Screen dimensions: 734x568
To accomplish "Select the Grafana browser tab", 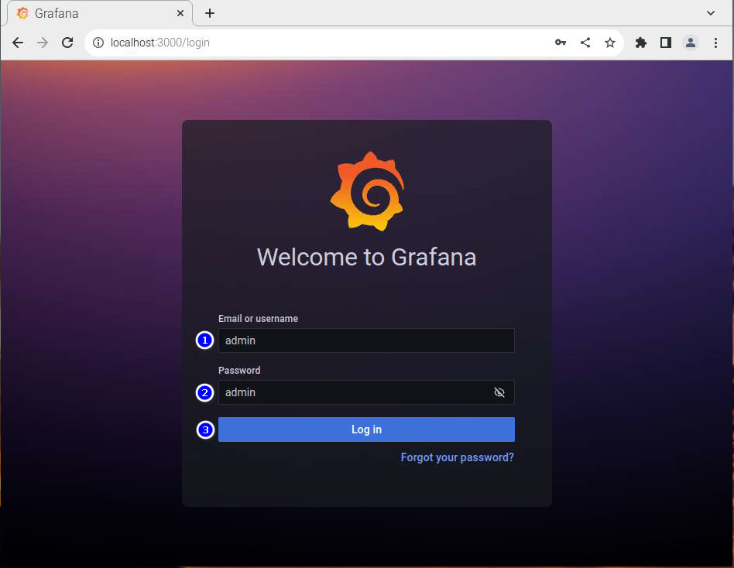I will (x=99, y=13).
